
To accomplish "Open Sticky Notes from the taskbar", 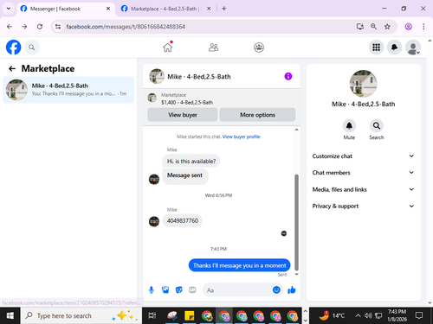I will [190, 315].
